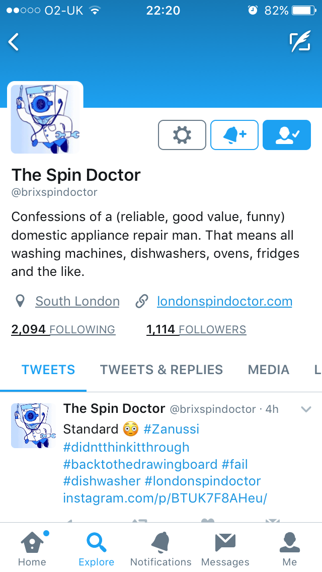Go to Home in the bottom bar
This screenshot has width=322, height=572.
32,548
